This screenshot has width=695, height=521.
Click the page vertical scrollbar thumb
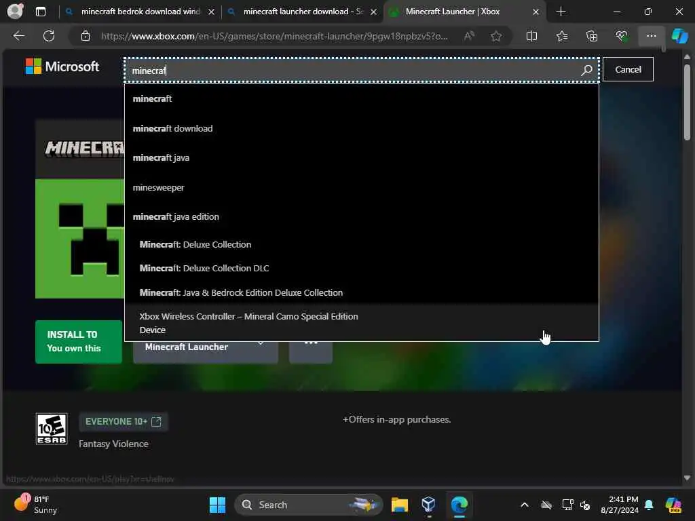click(687, 102)
